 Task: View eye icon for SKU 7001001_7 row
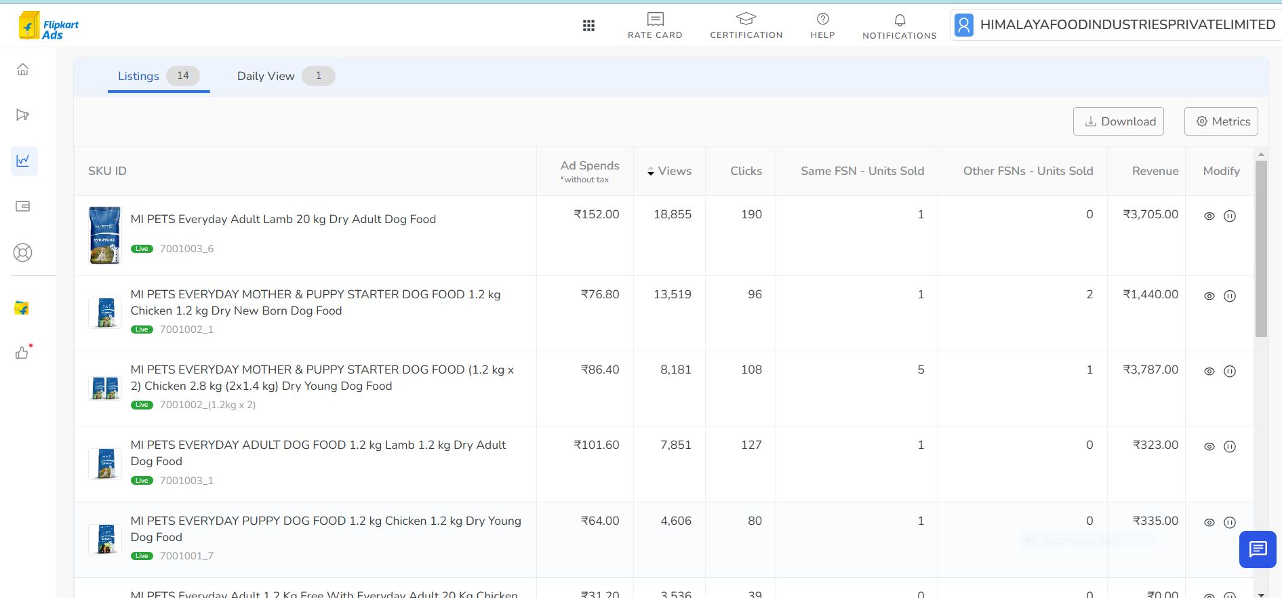(x=1209, y=523)
